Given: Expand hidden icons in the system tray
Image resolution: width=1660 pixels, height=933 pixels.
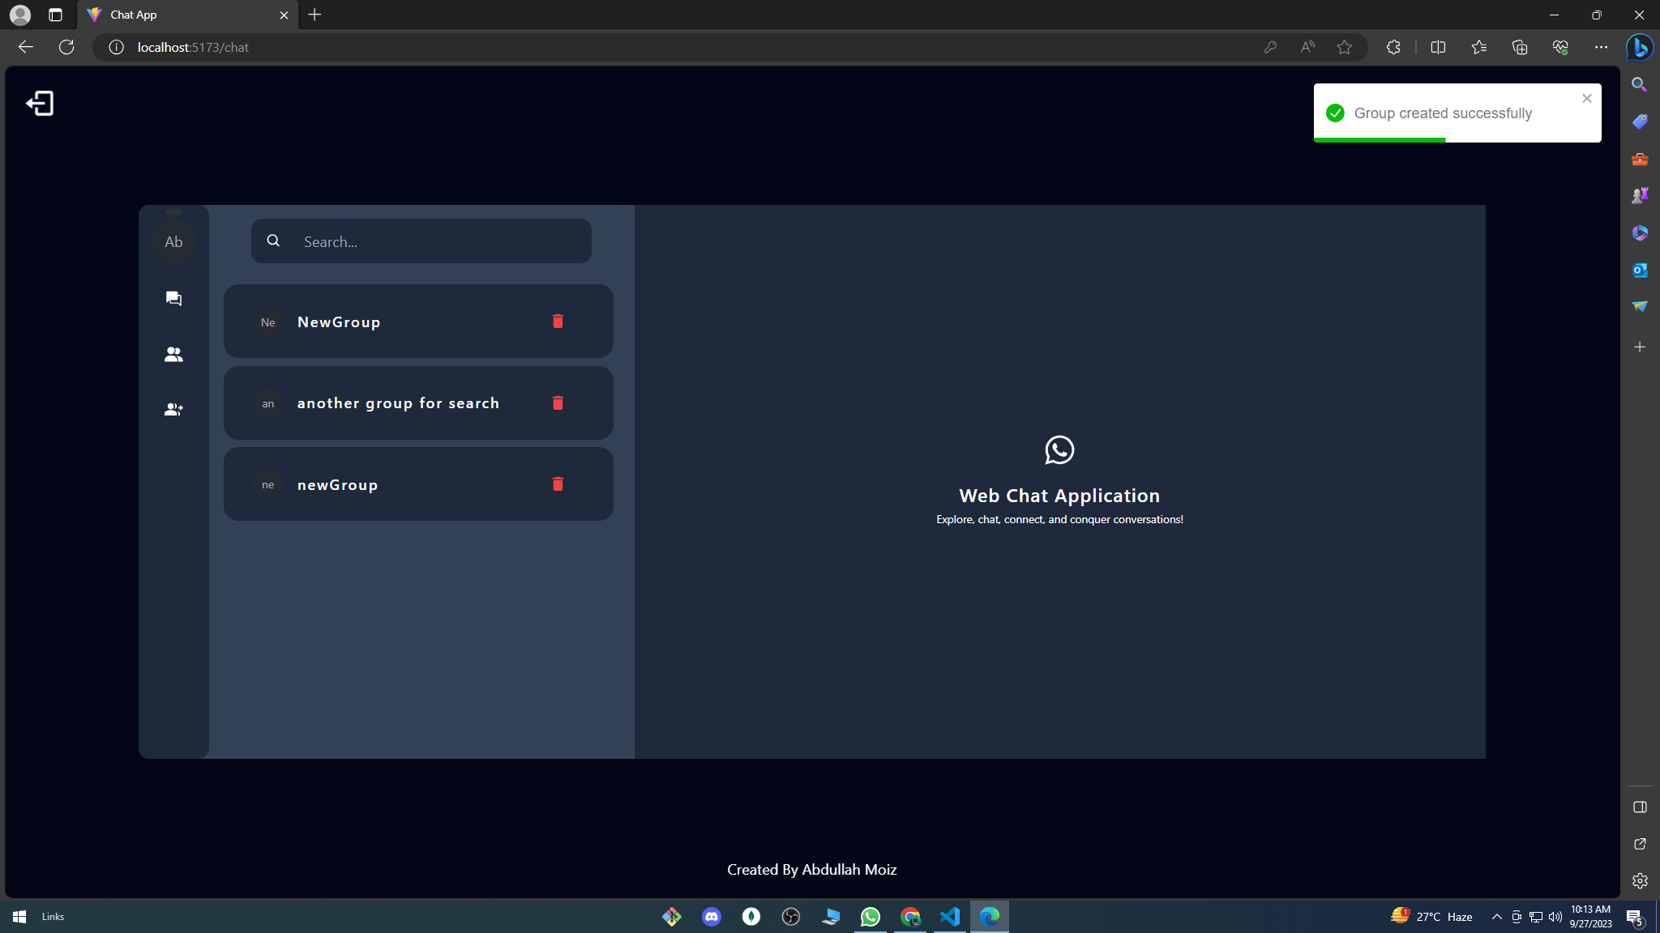Looking at the screenshot, I should [x=1495, y=916].
